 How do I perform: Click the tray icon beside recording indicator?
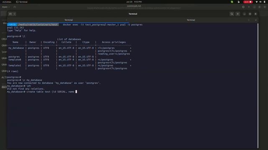click(x=239, y=2)
